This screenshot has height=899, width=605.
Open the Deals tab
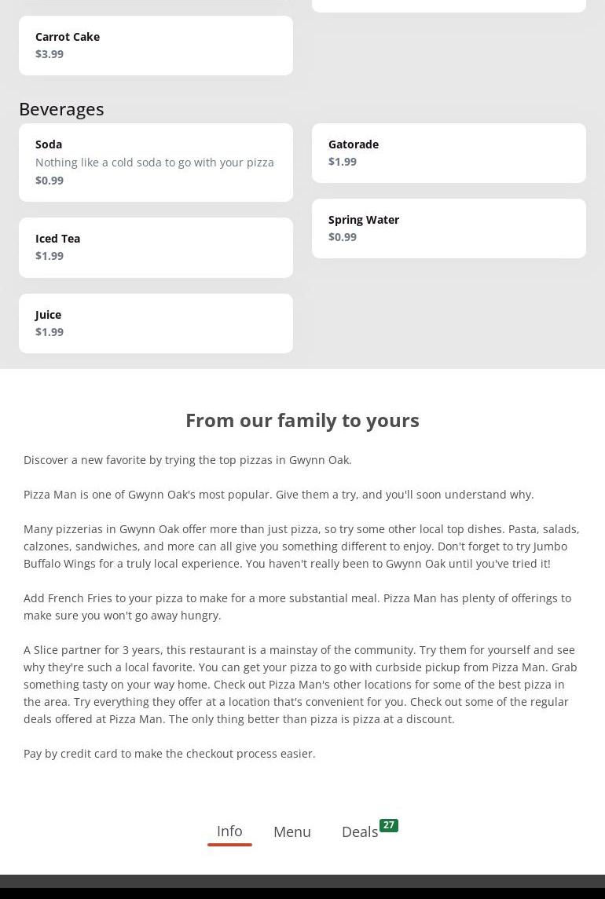click(360, 831)
